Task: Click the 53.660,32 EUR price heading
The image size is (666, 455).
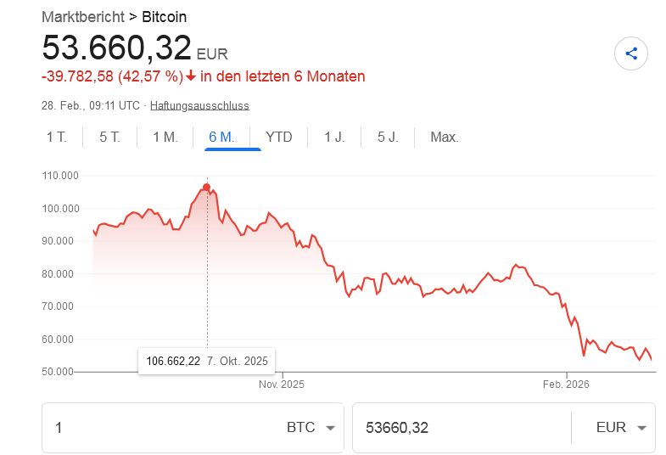Action: [116, 48]
